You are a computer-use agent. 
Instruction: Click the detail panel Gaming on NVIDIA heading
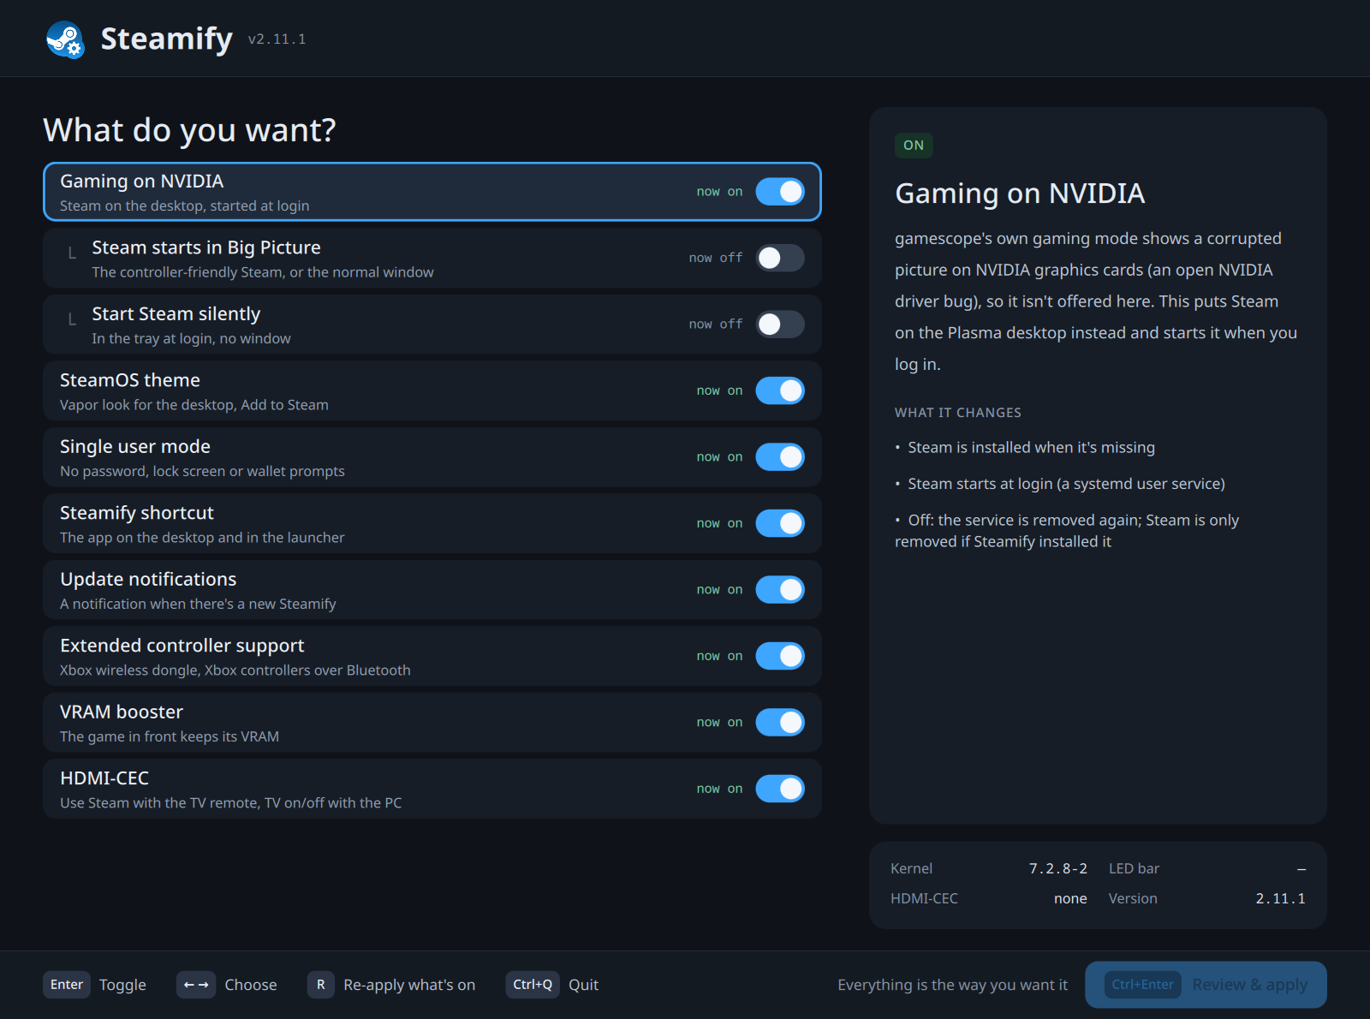point(1020,194)
